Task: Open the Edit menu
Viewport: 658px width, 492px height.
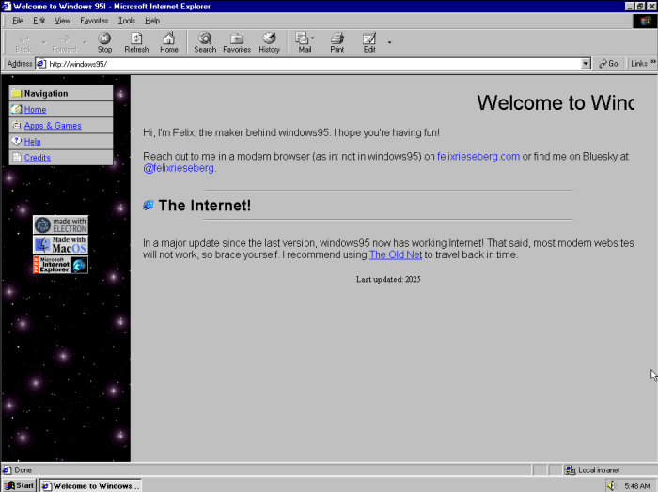Action: pyautogui.click(x=39, y=21)
